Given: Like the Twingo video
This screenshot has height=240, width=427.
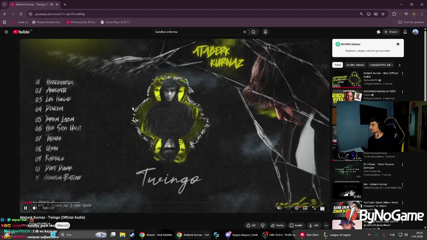Looking at the screenshot, I should [251, 225].
